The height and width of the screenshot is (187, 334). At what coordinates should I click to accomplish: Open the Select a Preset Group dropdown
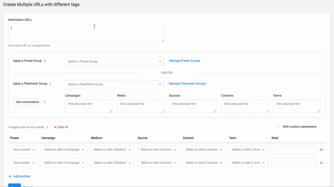[x=114, y=61]
